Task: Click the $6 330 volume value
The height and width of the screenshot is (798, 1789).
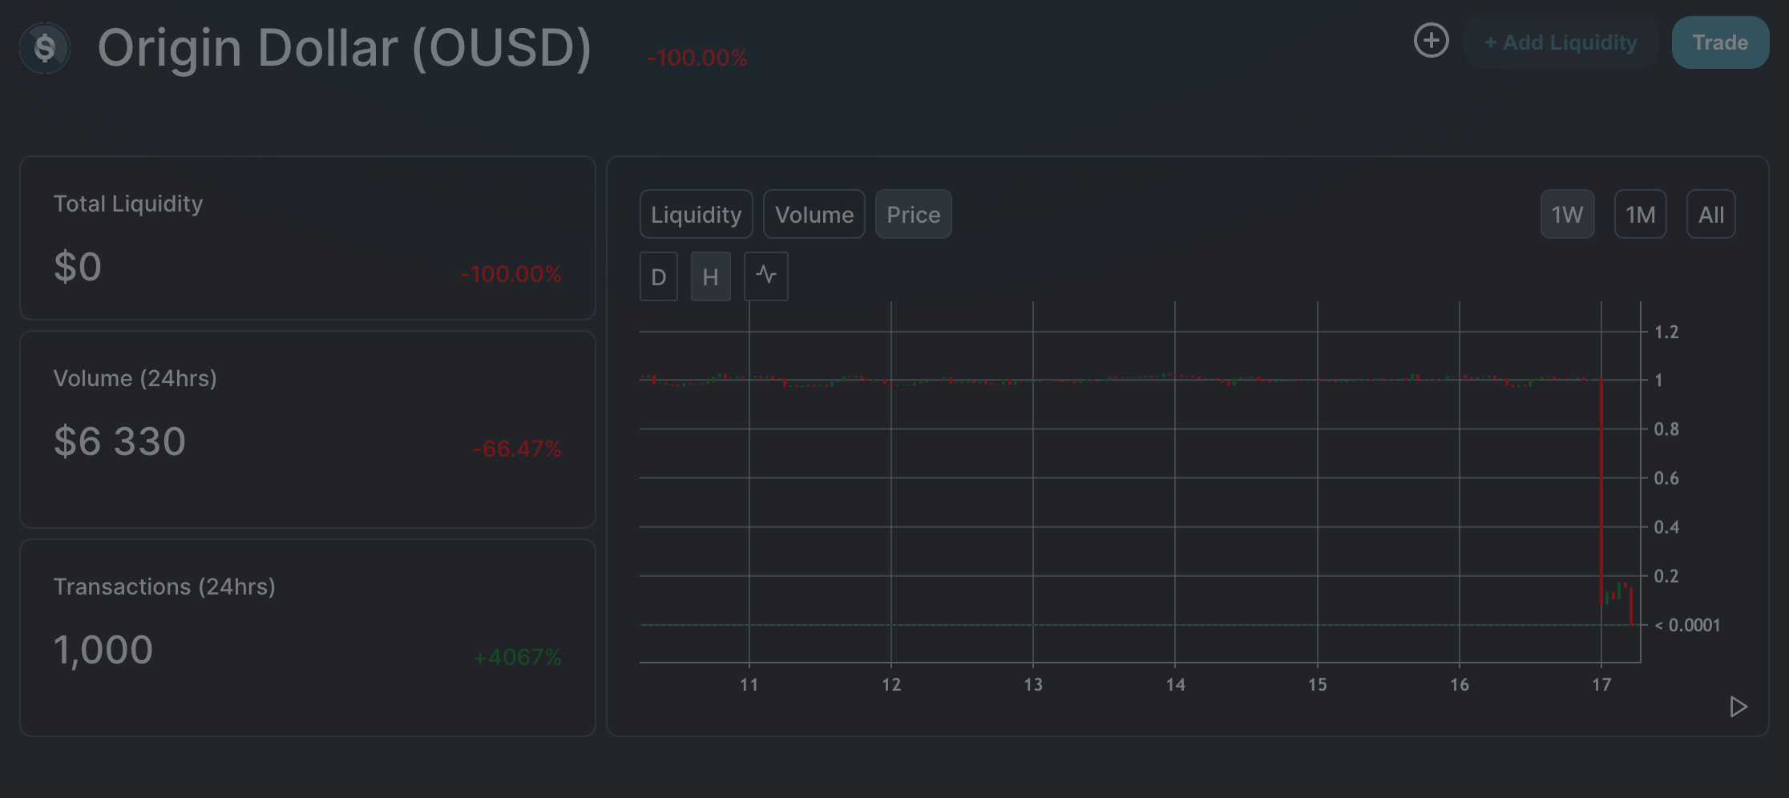Action: 119,441
